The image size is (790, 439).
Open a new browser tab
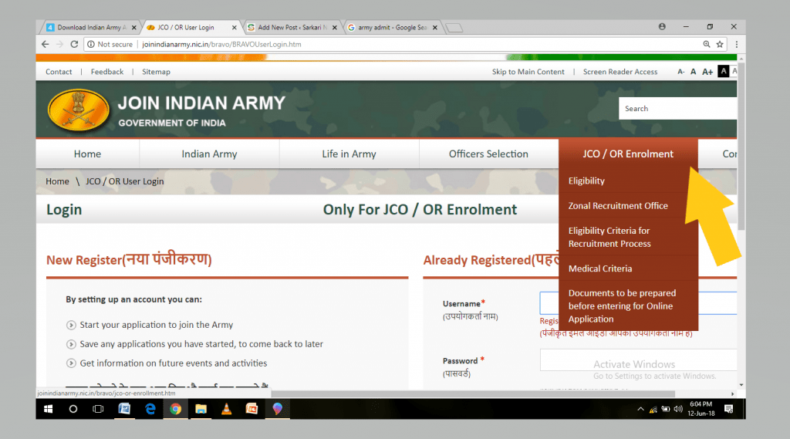(454, 28)
